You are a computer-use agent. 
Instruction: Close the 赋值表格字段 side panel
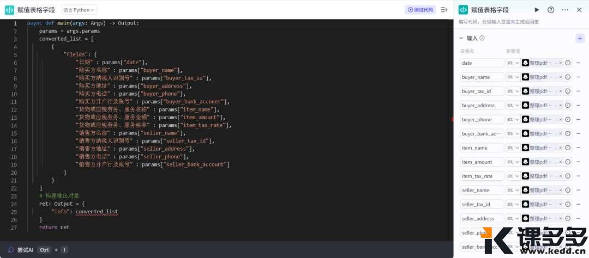coord(579,10)
